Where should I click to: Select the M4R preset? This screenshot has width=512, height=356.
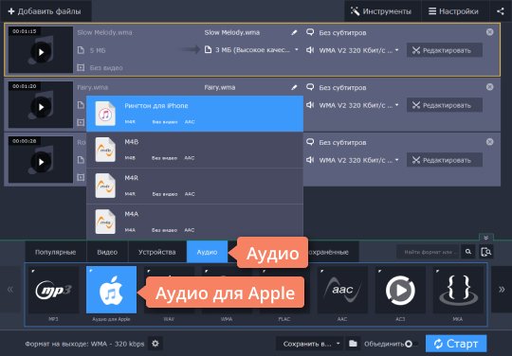point(194,187)
